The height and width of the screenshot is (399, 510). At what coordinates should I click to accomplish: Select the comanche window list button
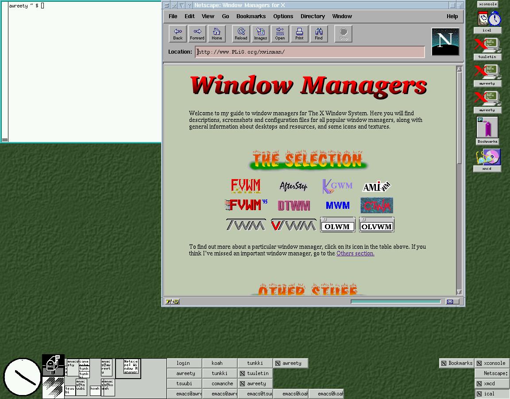tap(220, 383)
